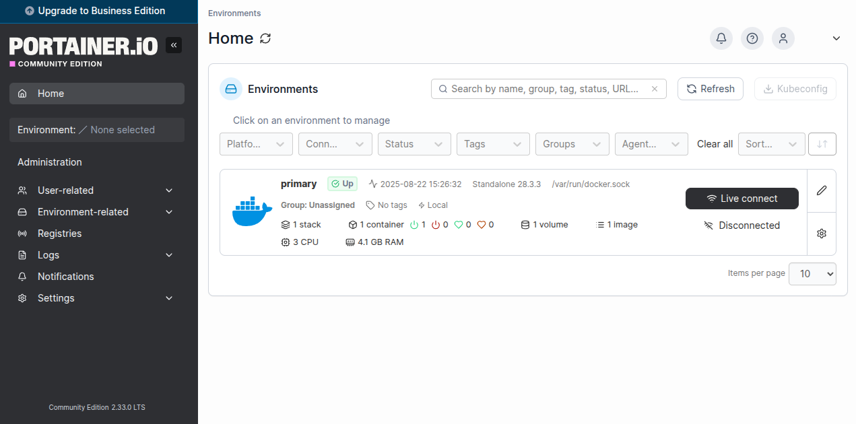Click Environment: None selected box
Screen dimensions: 856x424
(97, 130)
